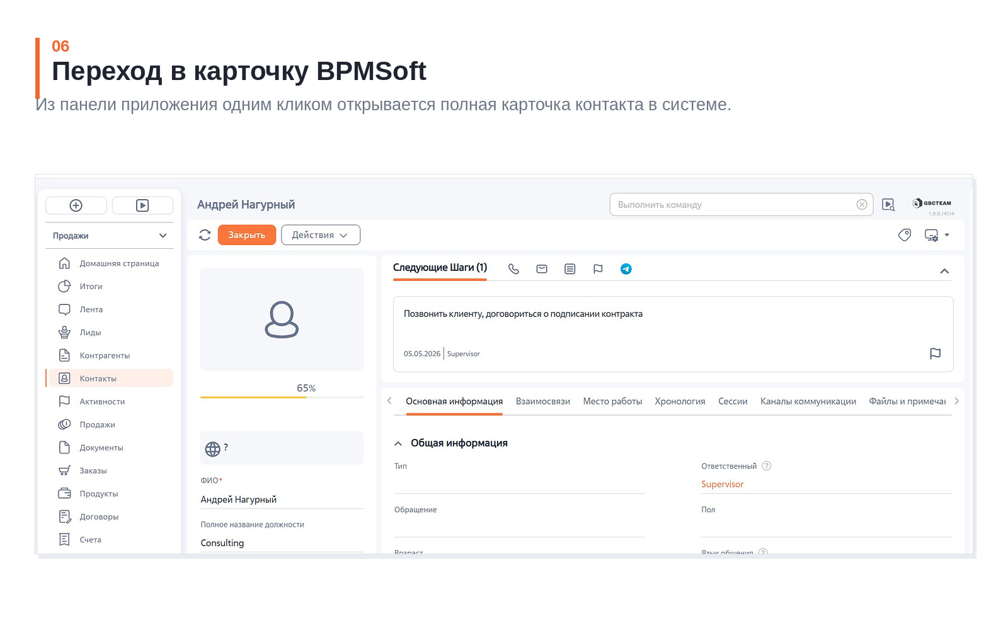This screenshot has height=630, width=1008.
Task: Open the Продажи workplace dropdown
Action: tap(110, 236)
